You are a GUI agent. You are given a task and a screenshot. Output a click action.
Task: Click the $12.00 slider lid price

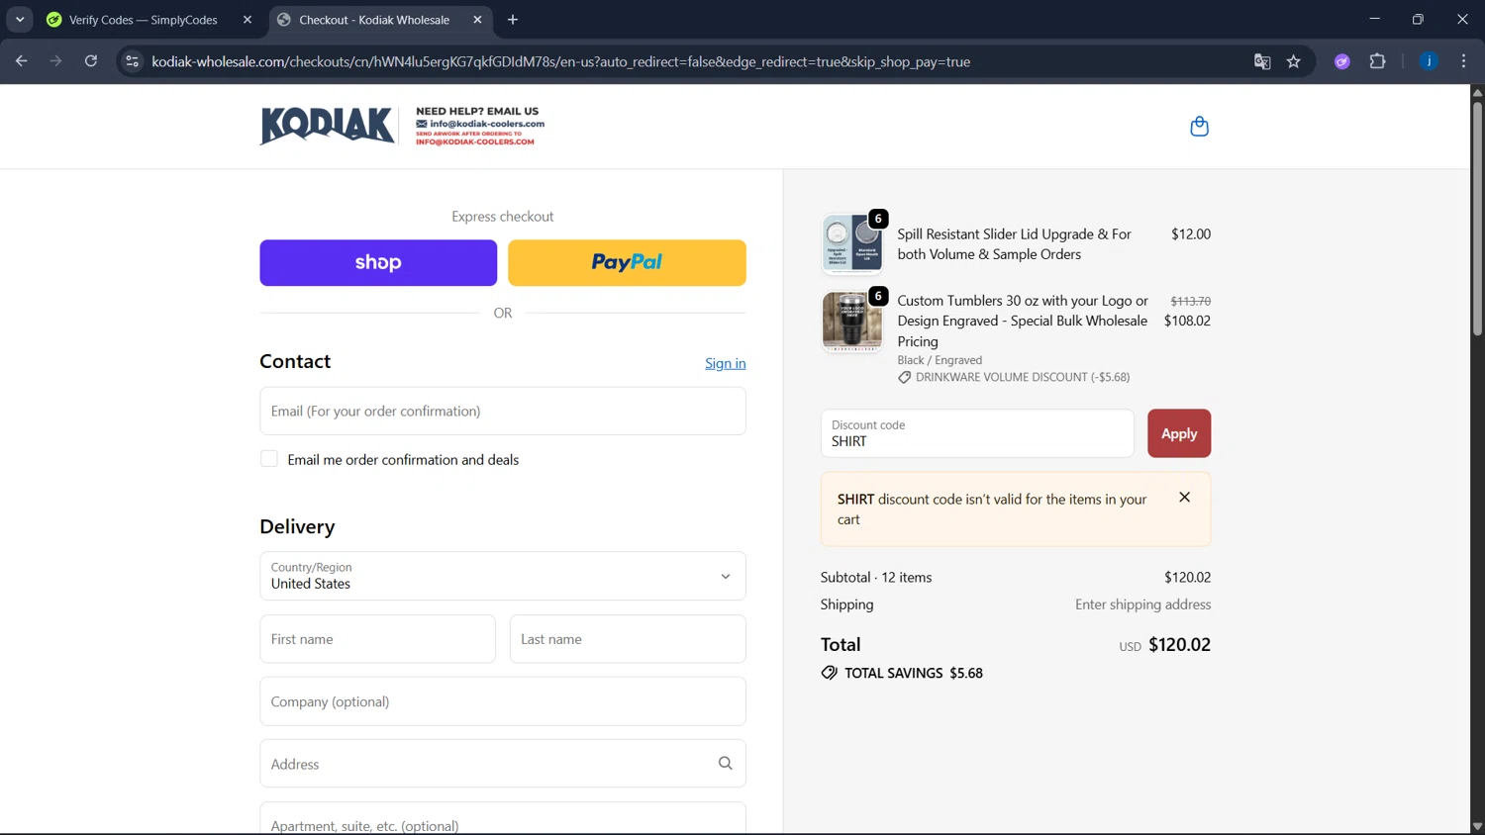1191,234
